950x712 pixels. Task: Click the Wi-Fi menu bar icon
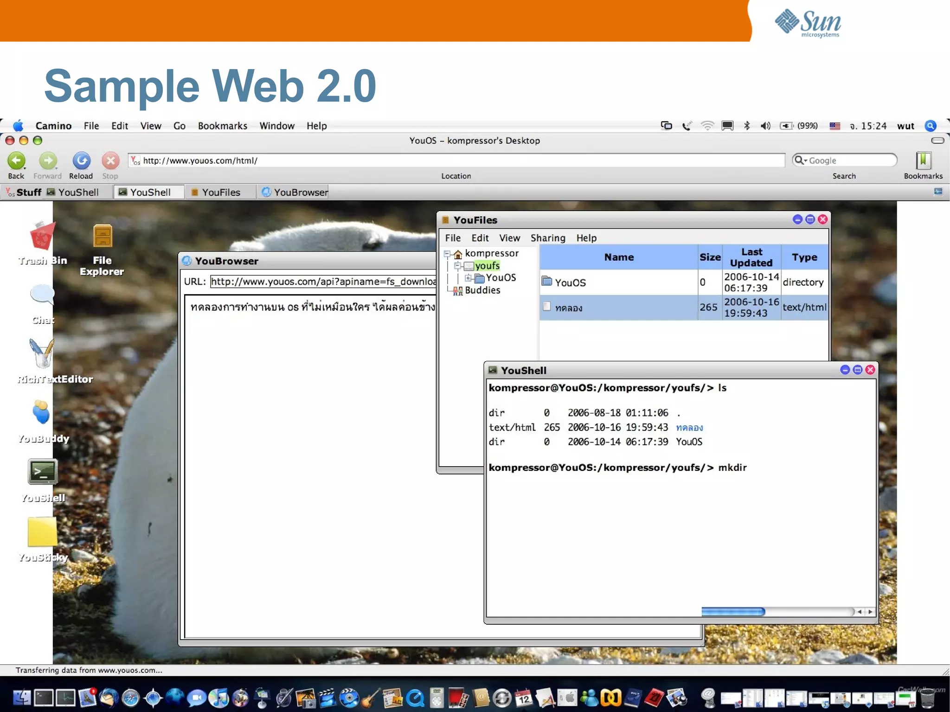tap(707, 126)
